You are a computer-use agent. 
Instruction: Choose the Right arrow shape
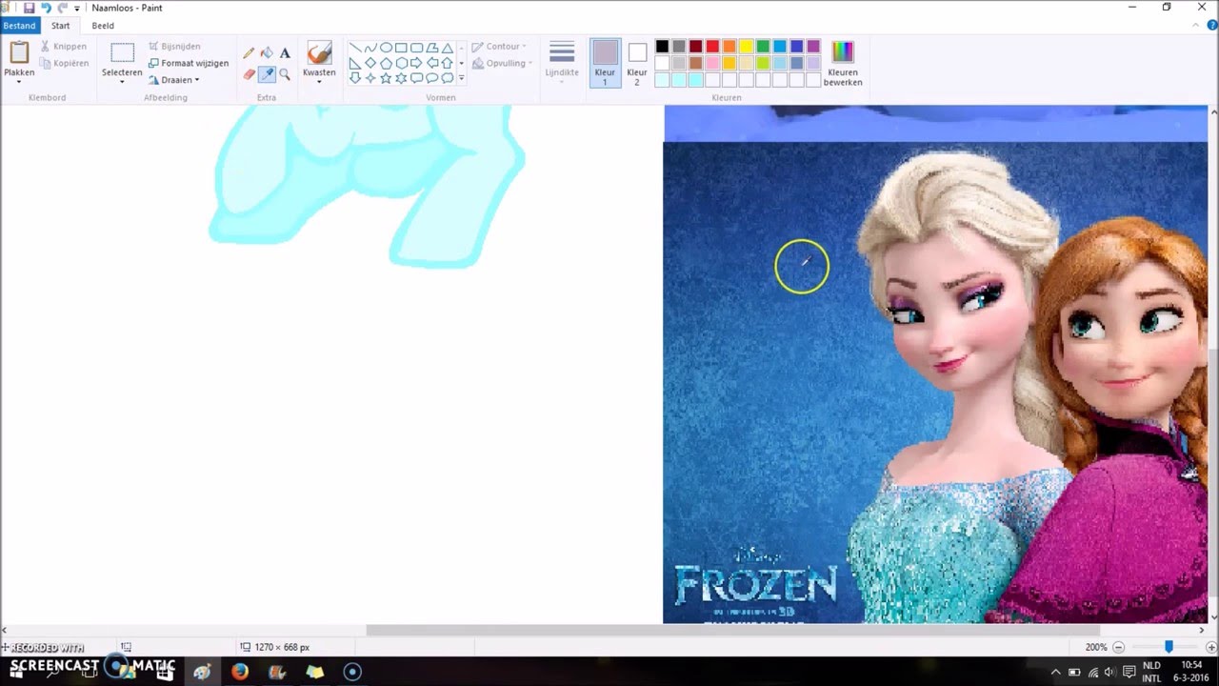coord(416,63)
